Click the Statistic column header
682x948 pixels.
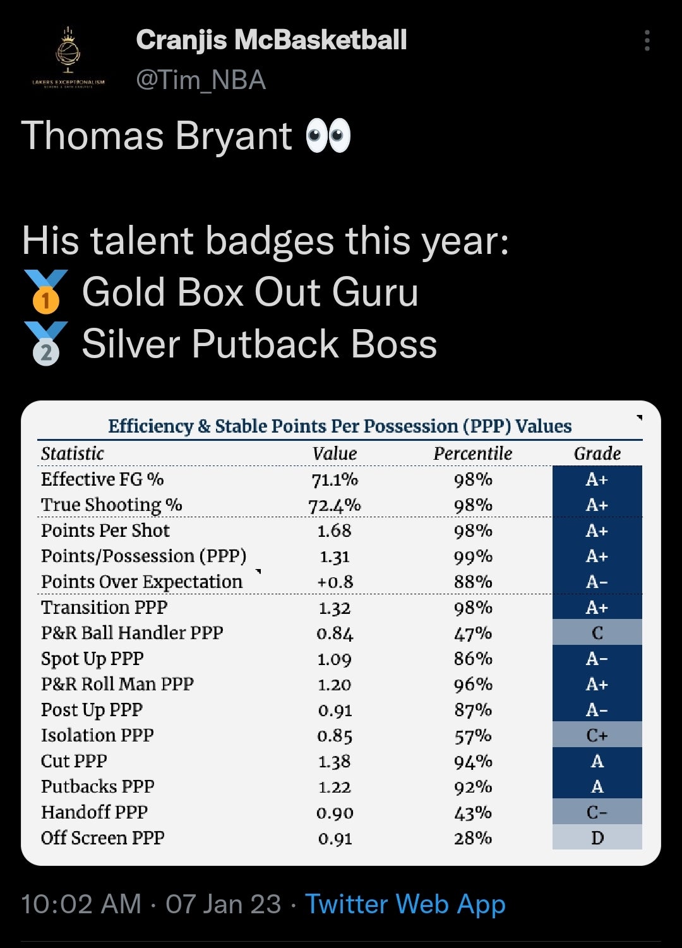coord(73,453)
